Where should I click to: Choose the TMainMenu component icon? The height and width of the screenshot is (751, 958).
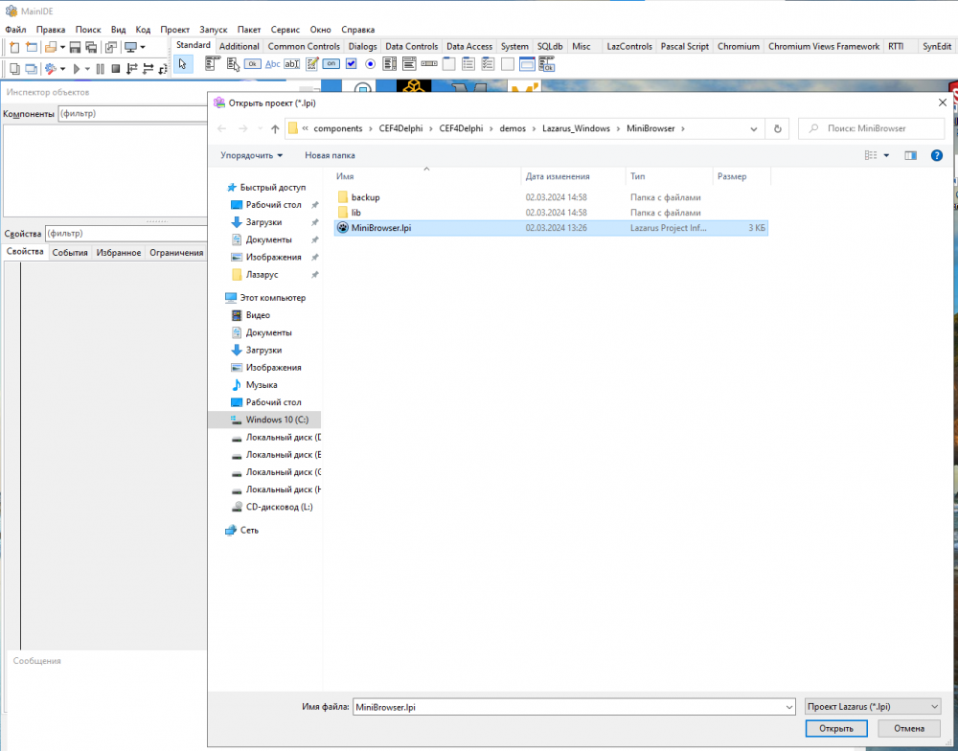pyautogui.click(x=212, y=64)
